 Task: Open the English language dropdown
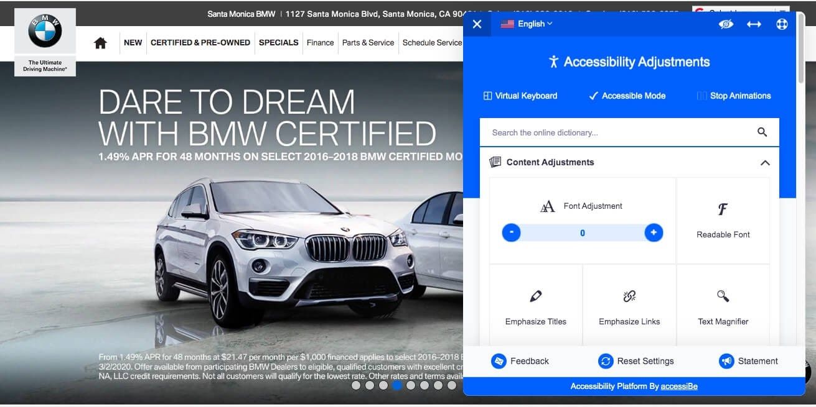tap(527, 24)
